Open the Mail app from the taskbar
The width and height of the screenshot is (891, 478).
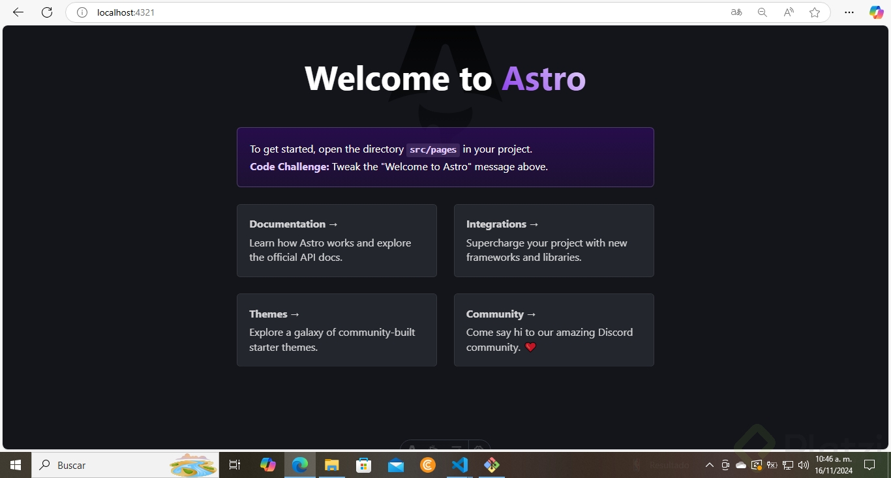pyautogui.click(x=396, y=465)
